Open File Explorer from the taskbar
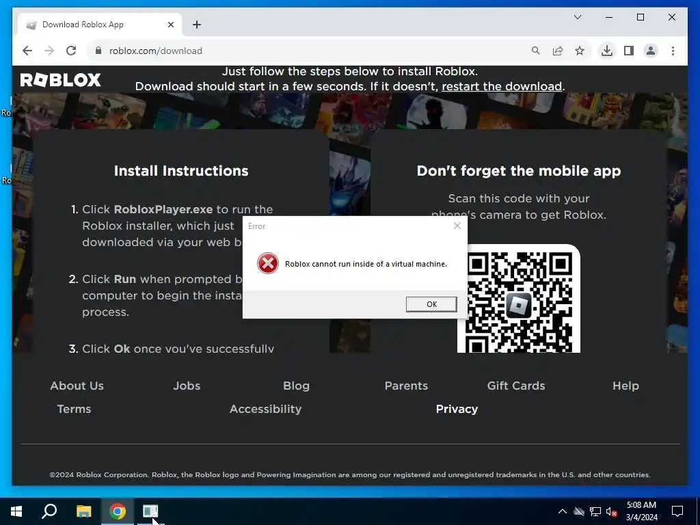 (83, 511)
